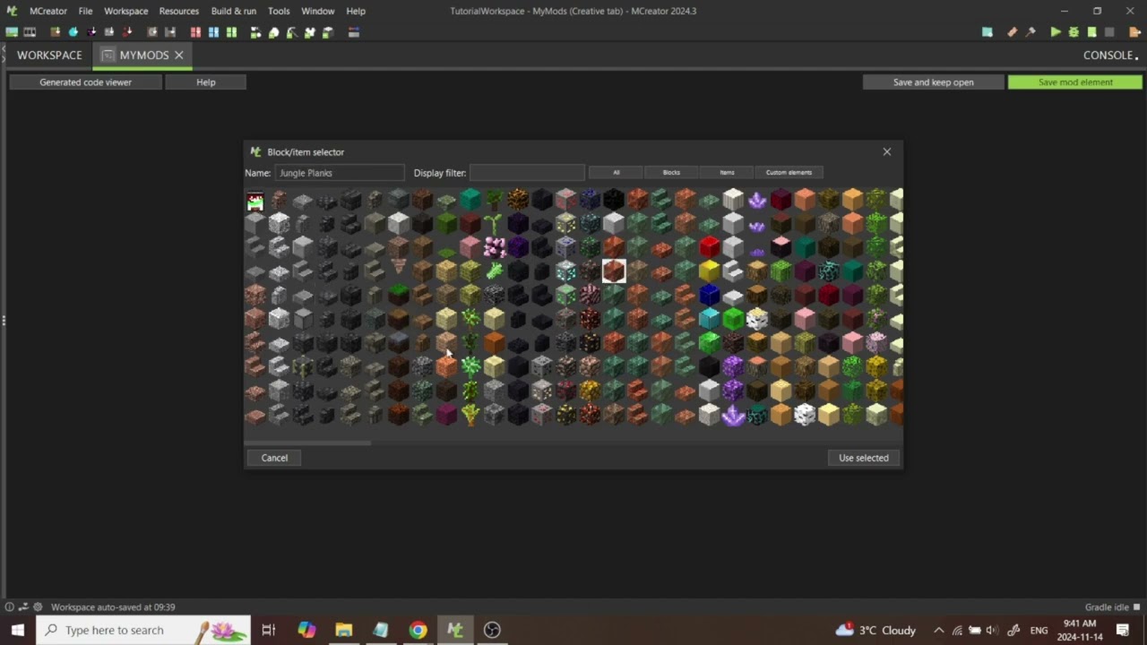Click the film strip animation icon in the toolbar
This screenshot has width=1147, height=645.
pos(30,32)
